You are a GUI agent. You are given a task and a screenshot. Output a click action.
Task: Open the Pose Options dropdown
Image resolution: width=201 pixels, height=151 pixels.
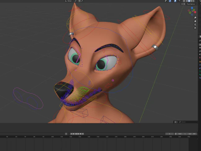[x=191, y=4]
